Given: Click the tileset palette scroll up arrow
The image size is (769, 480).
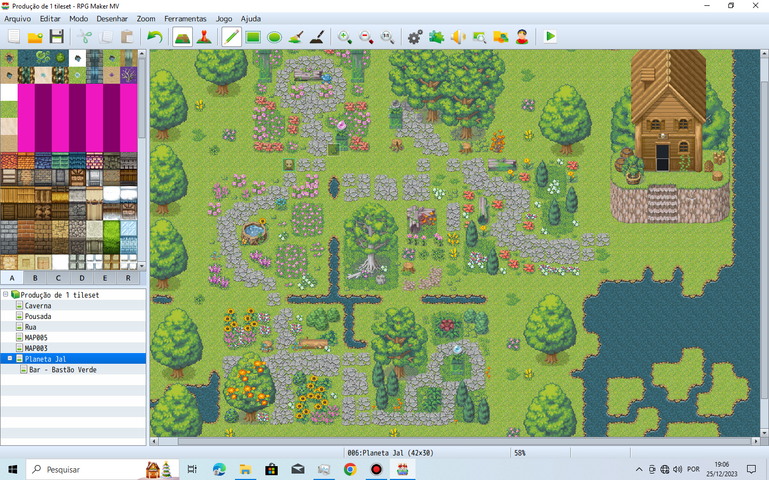Looking at the screenshot, I should [x=142, y=53].
